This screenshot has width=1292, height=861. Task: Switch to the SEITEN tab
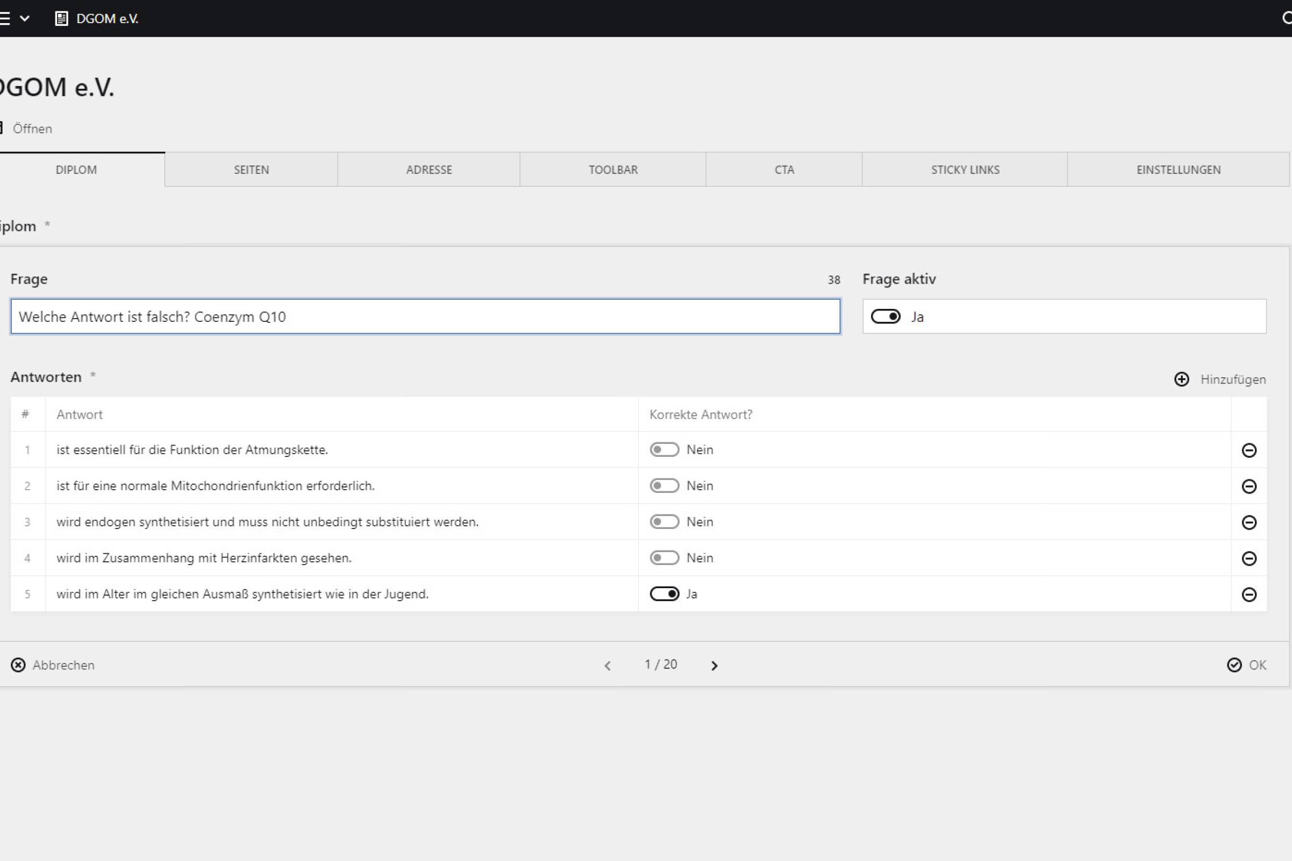(x=251, y=170)
